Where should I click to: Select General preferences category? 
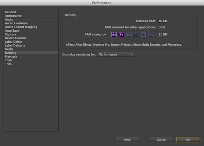31,12
